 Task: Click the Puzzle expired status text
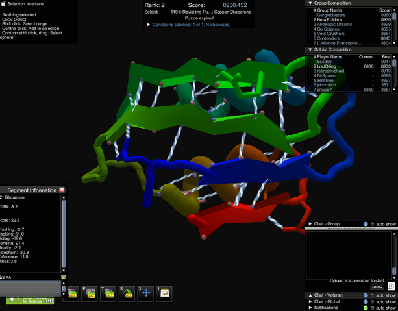(199, 18)
